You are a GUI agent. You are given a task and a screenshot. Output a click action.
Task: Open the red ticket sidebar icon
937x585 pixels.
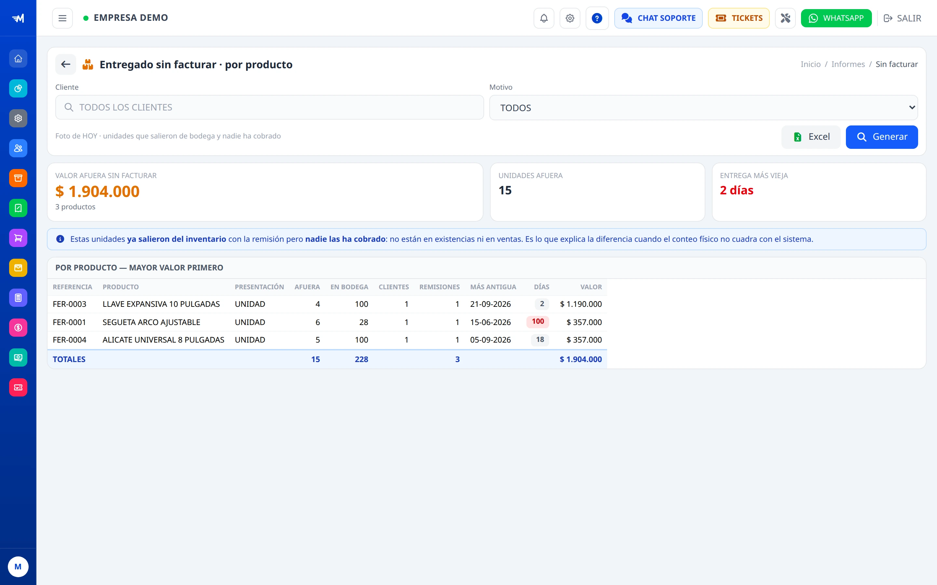coord(18,387)
